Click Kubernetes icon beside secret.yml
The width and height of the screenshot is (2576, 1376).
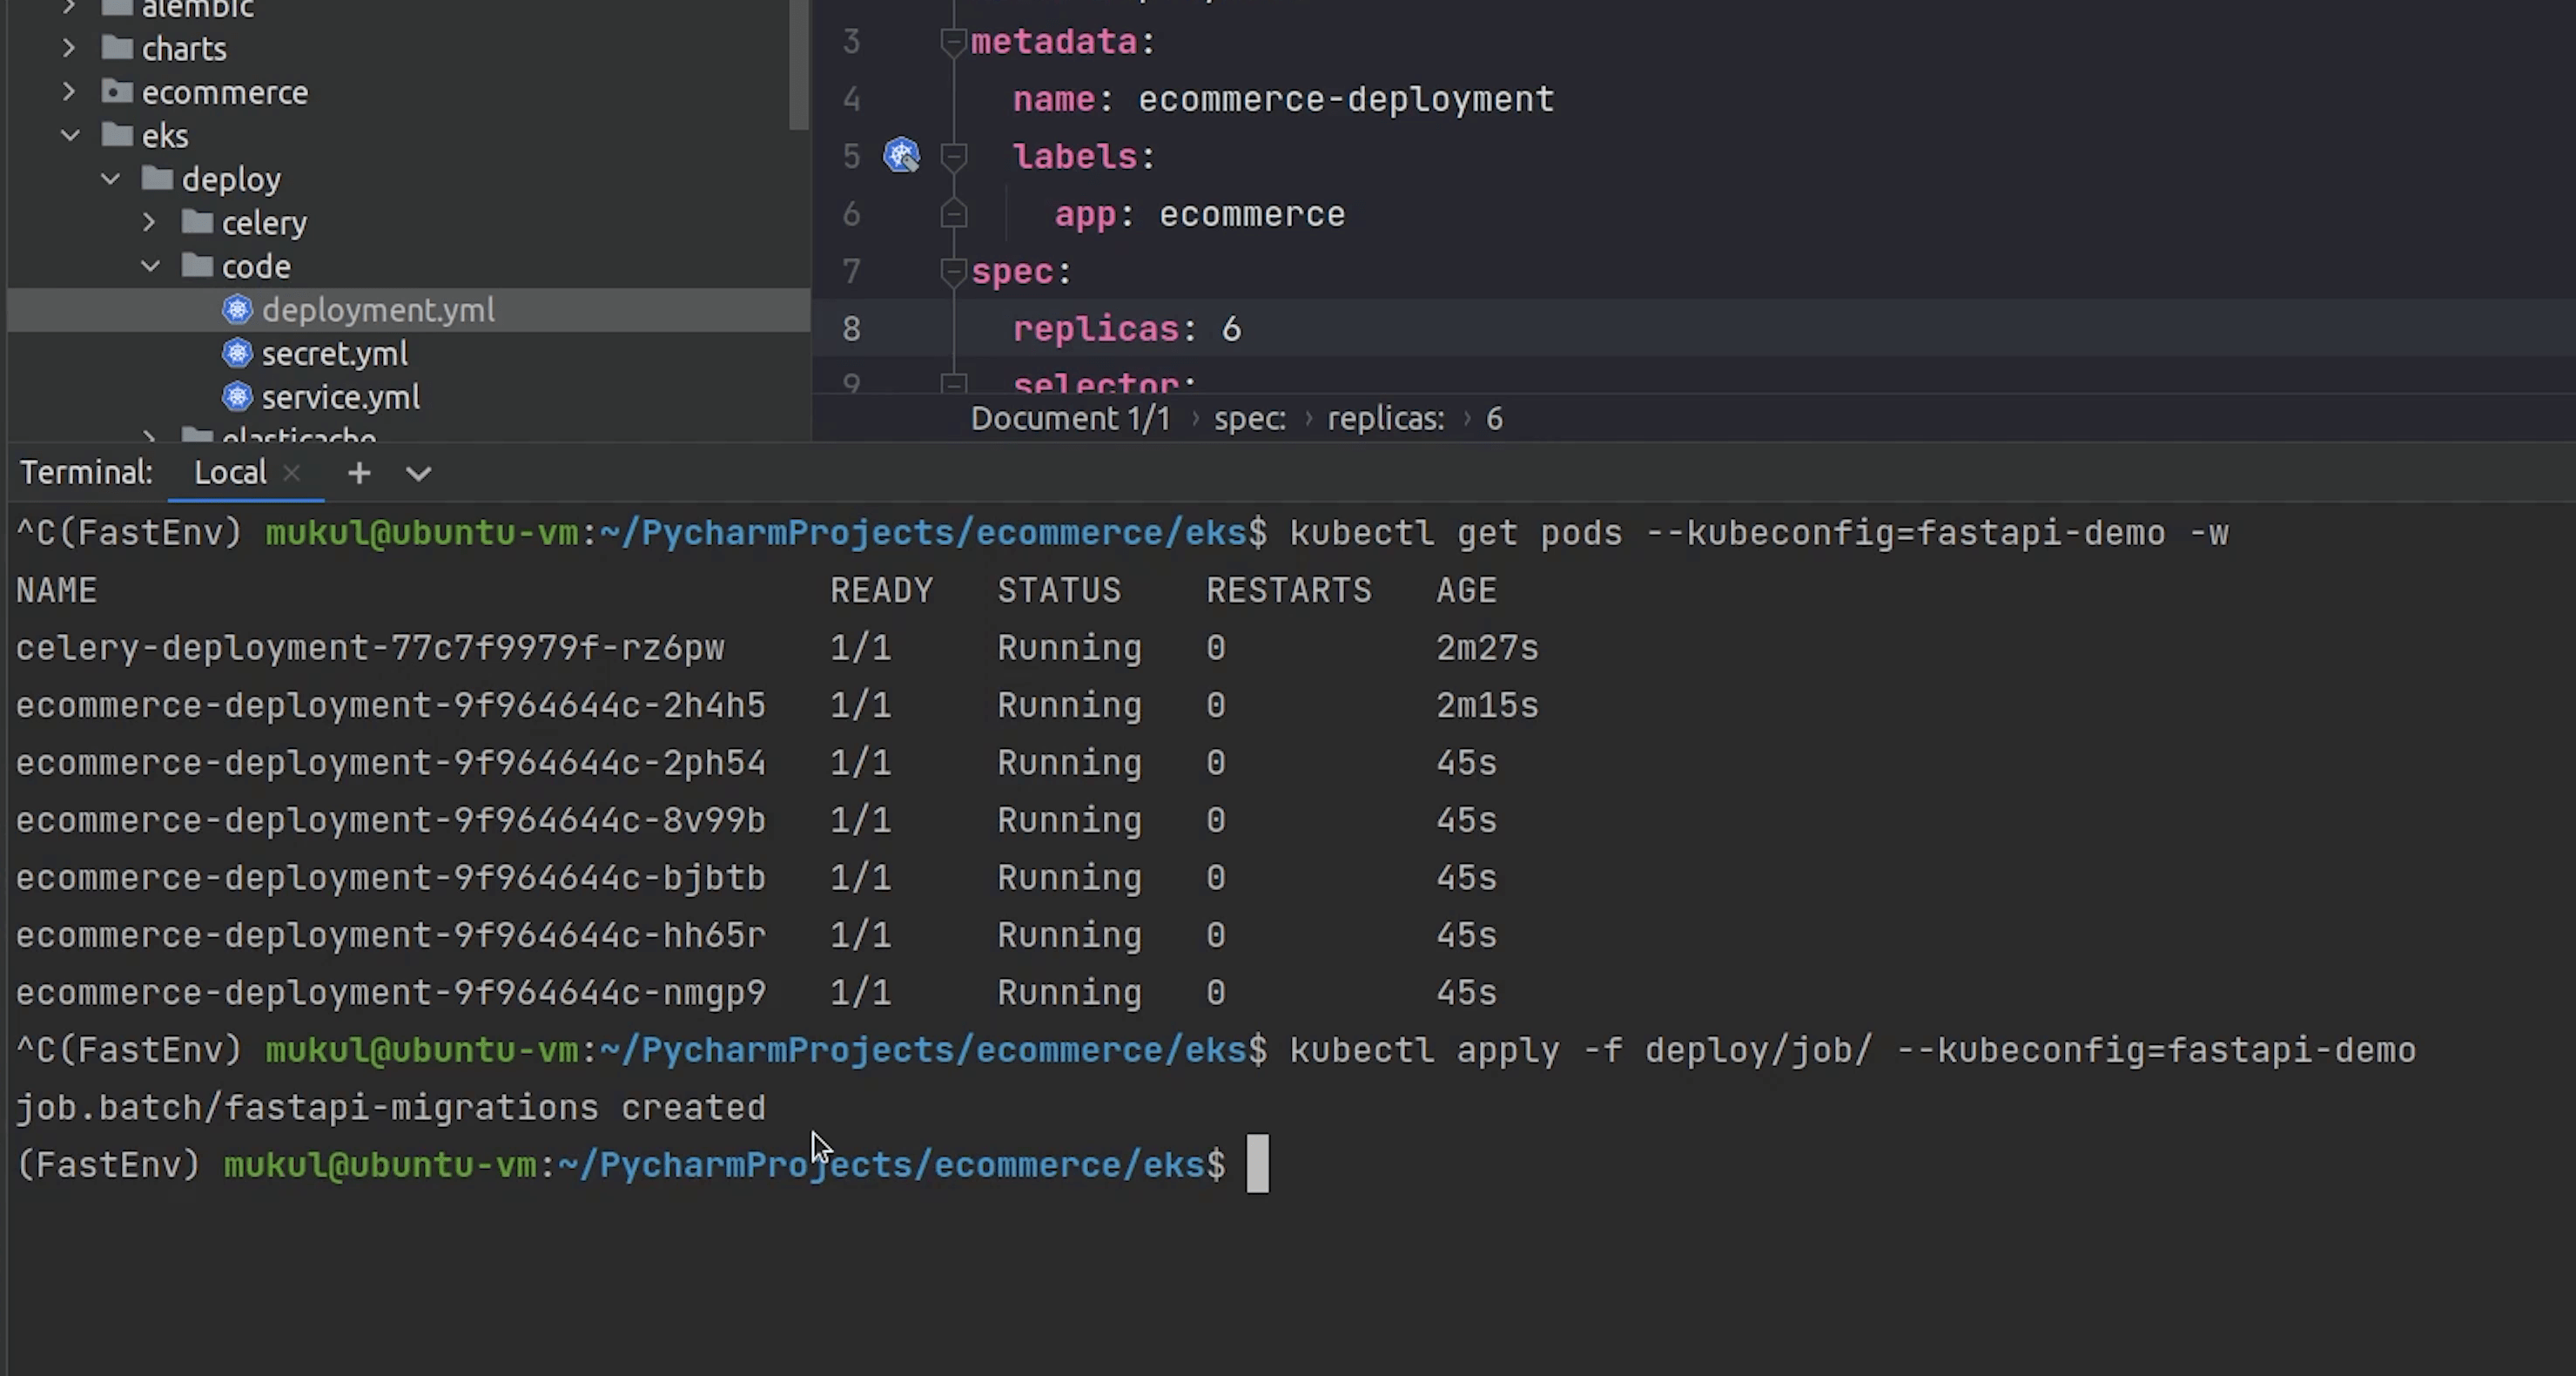(x=237, y=354)
